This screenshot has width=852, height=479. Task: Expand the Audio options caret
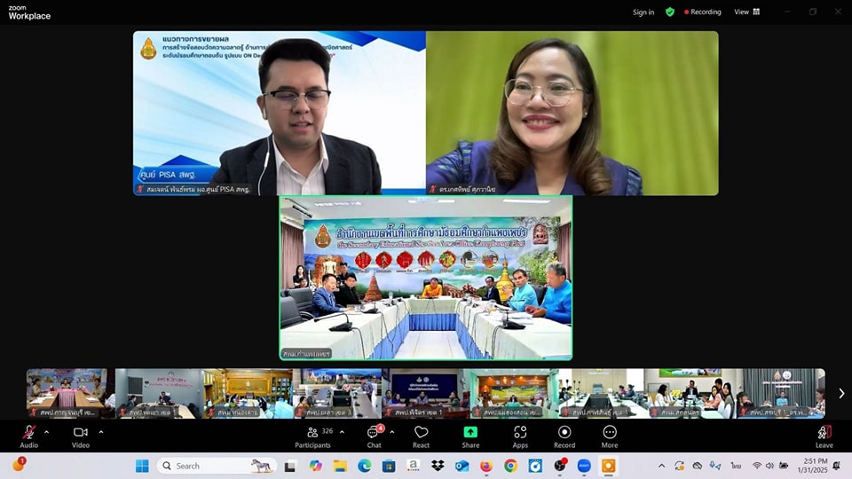(x=47, y=432)
